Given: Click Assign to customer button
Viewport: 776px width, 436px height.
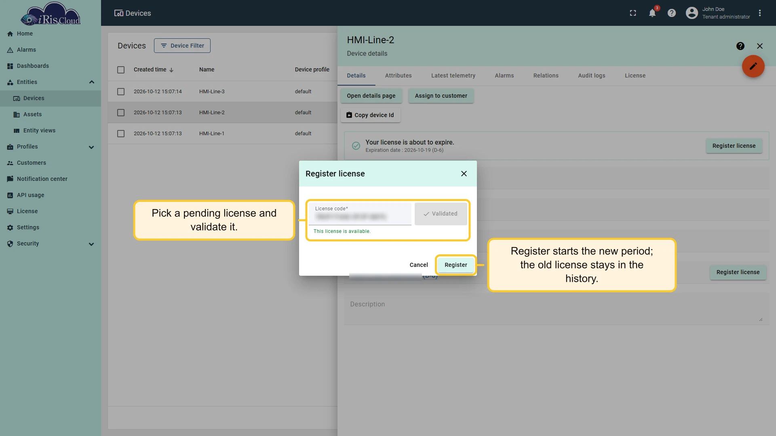Looking at the screenshot, I should click(x=441, y=96).
